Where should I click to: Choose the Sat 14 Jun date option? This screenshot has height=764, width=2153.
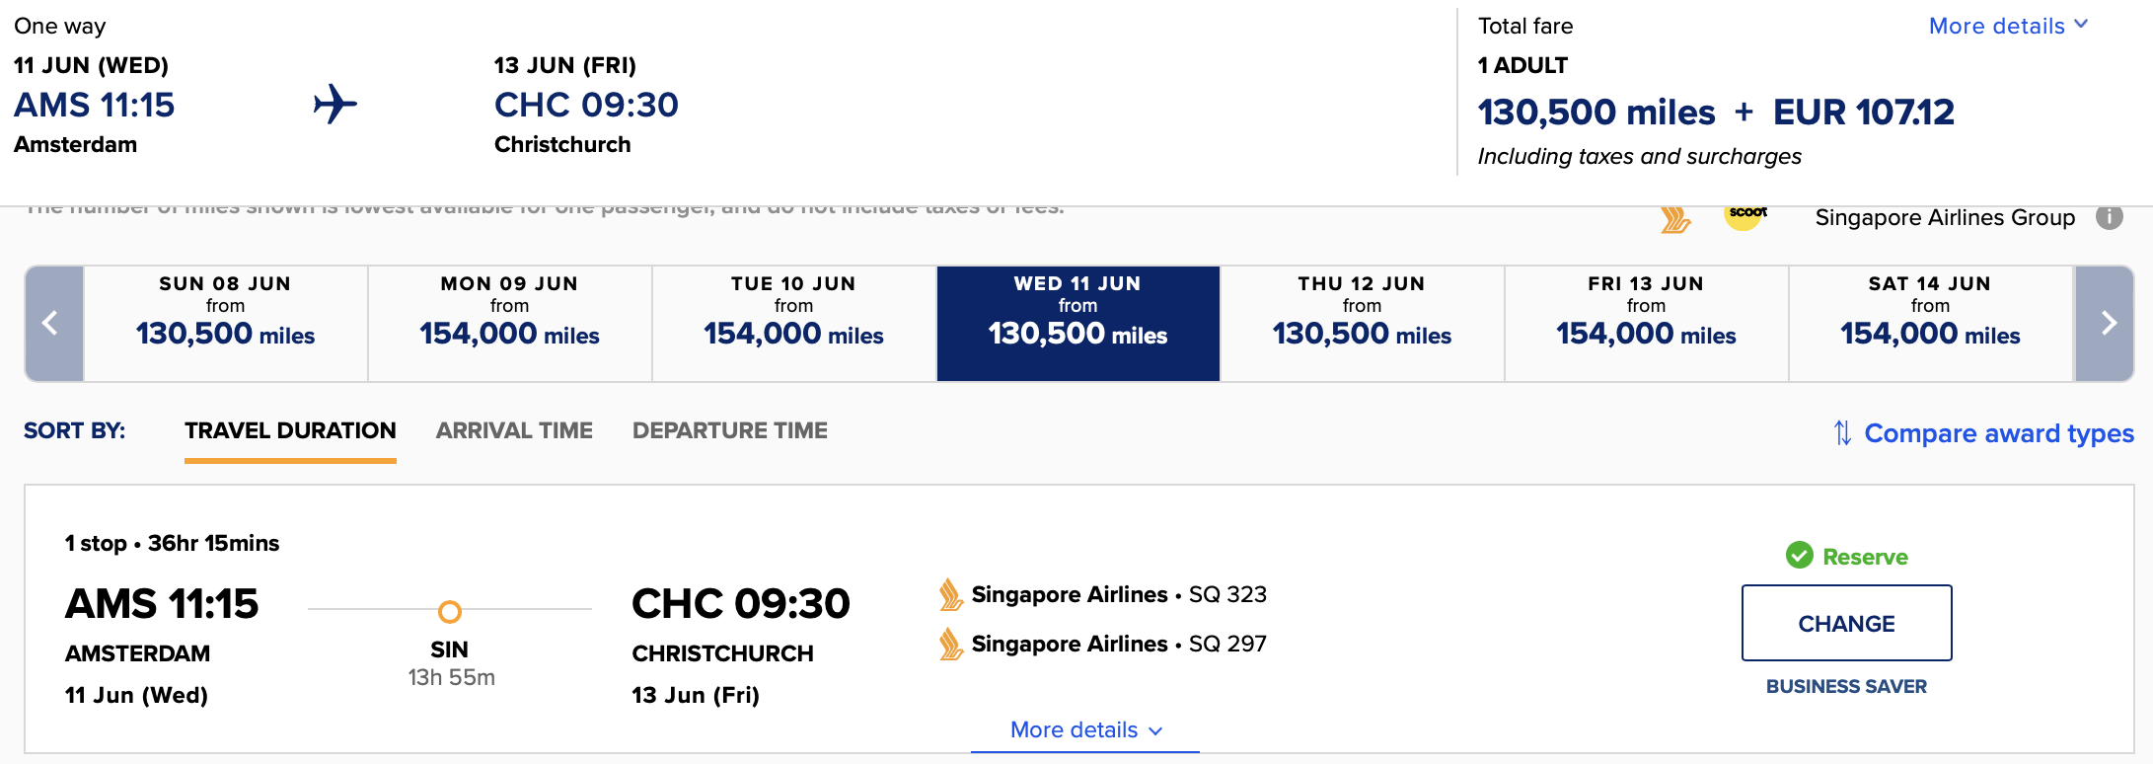click(x=1930, y=323)
